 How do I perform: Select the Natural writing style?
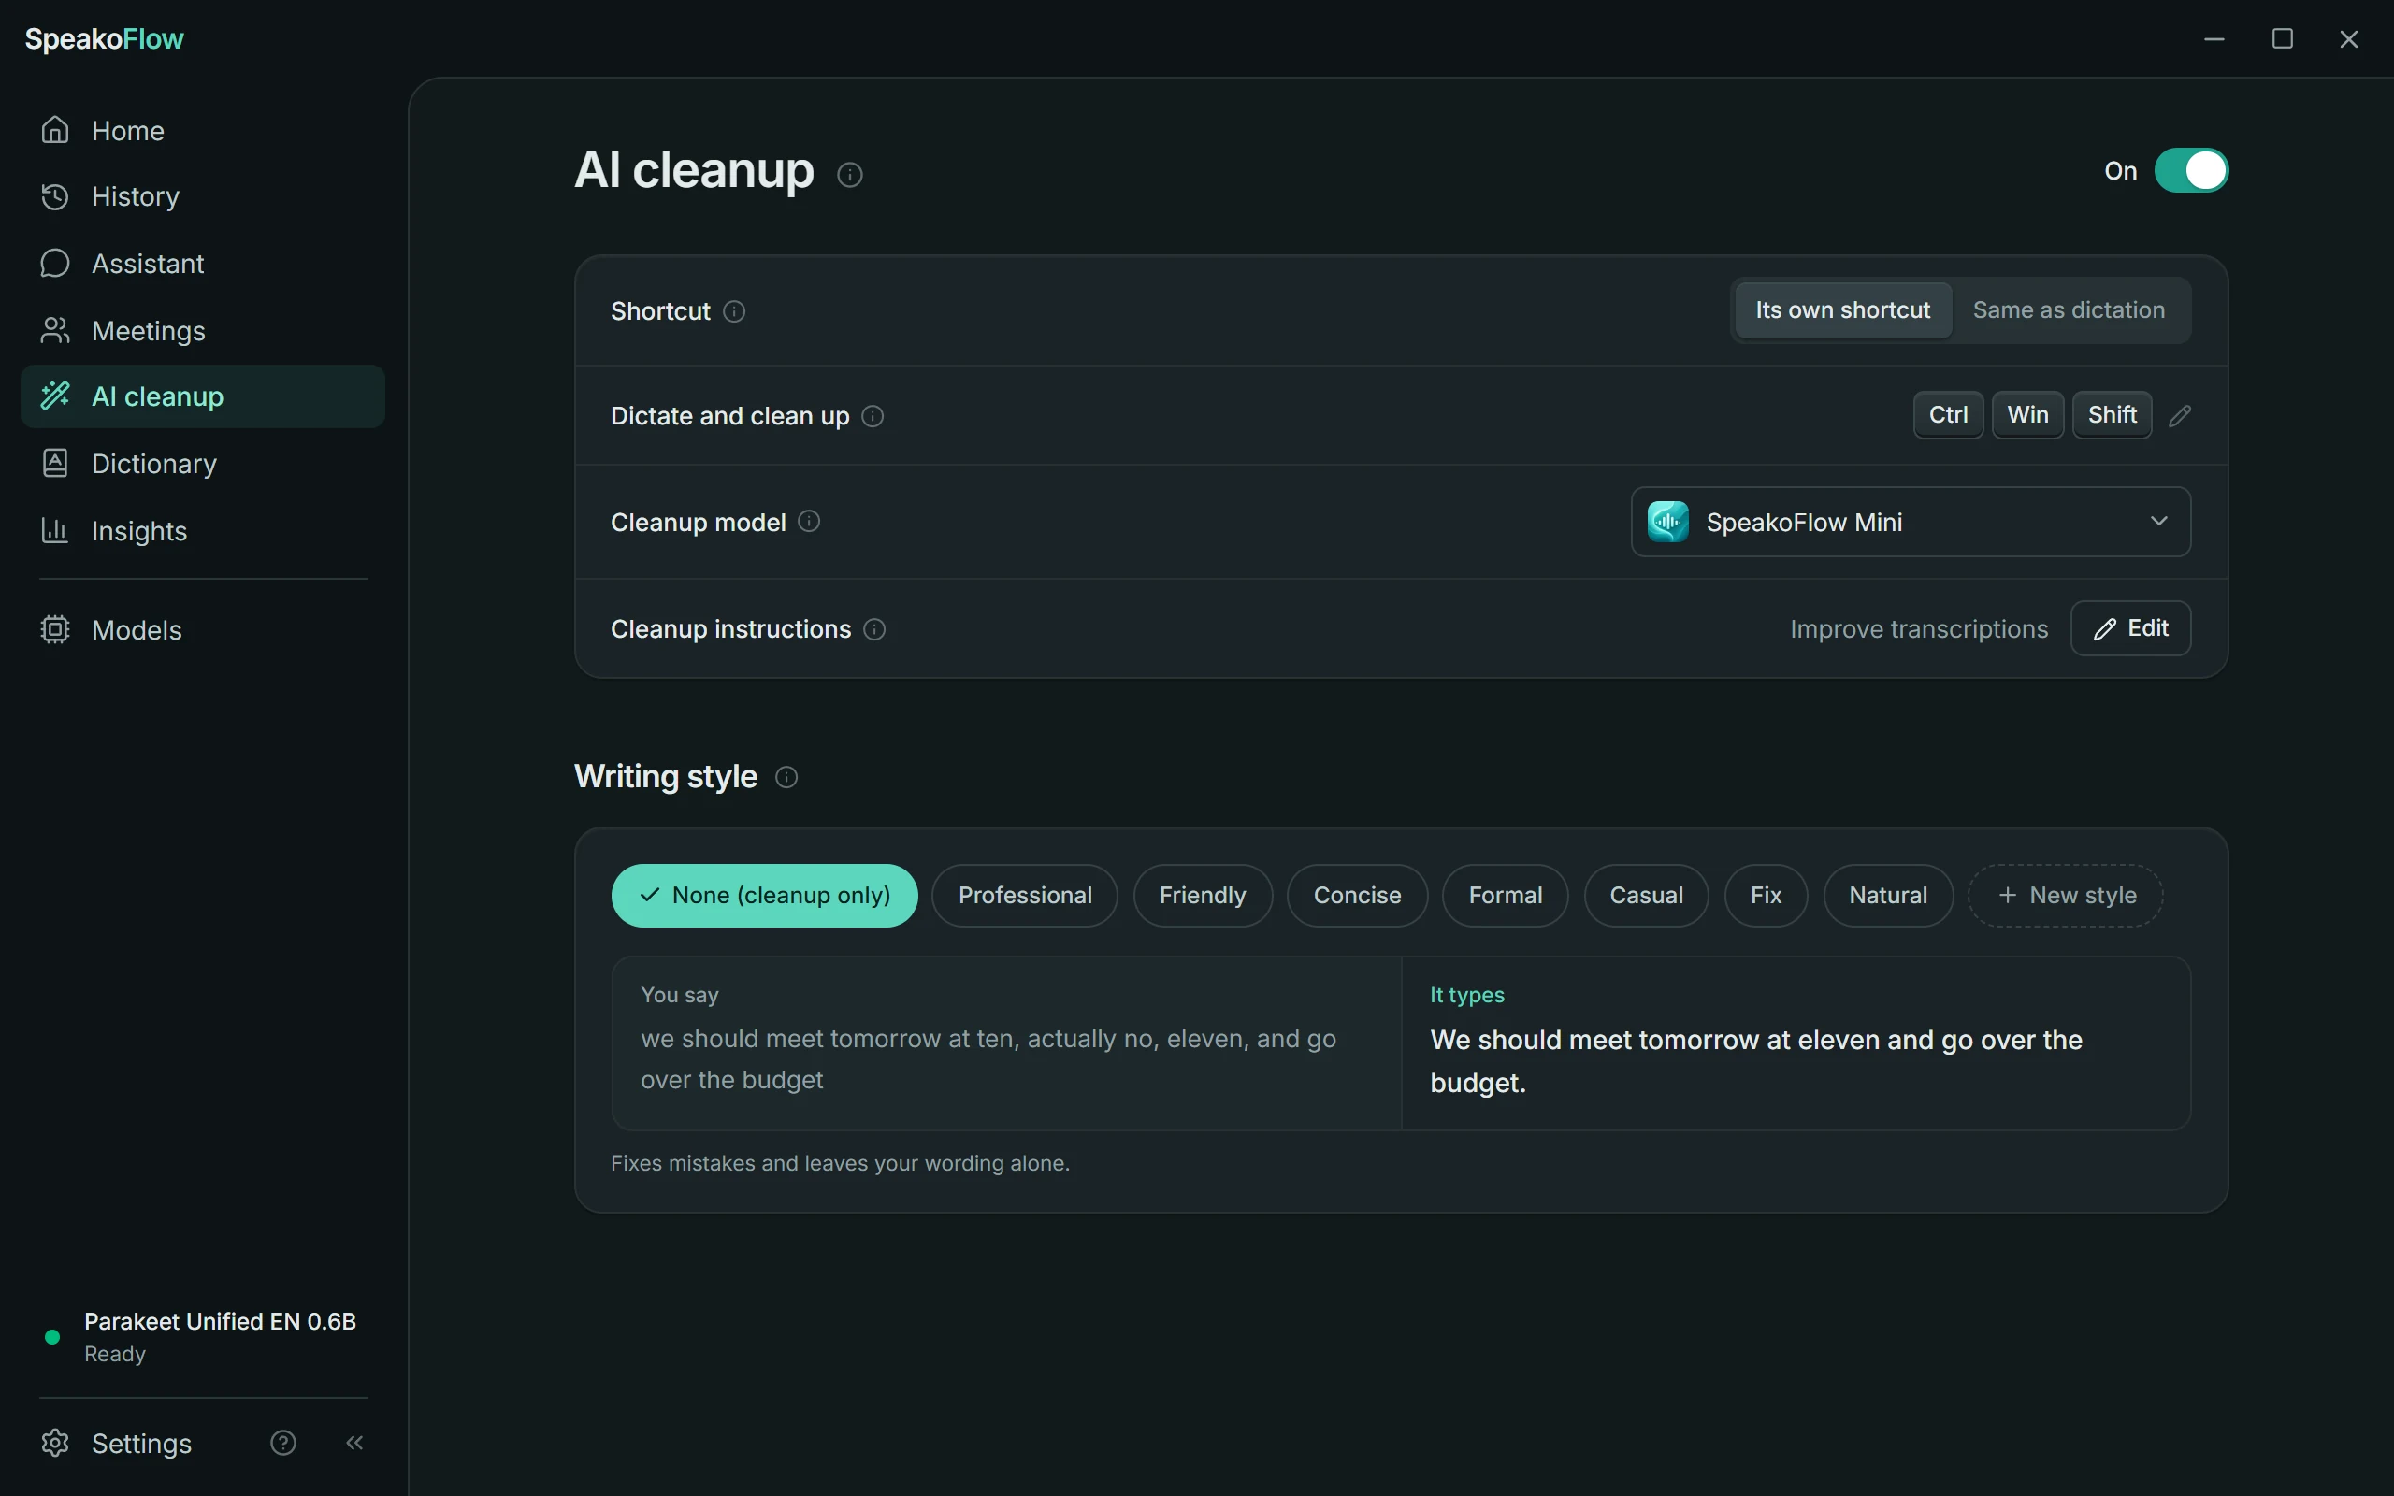click(x=1888, y=896)
